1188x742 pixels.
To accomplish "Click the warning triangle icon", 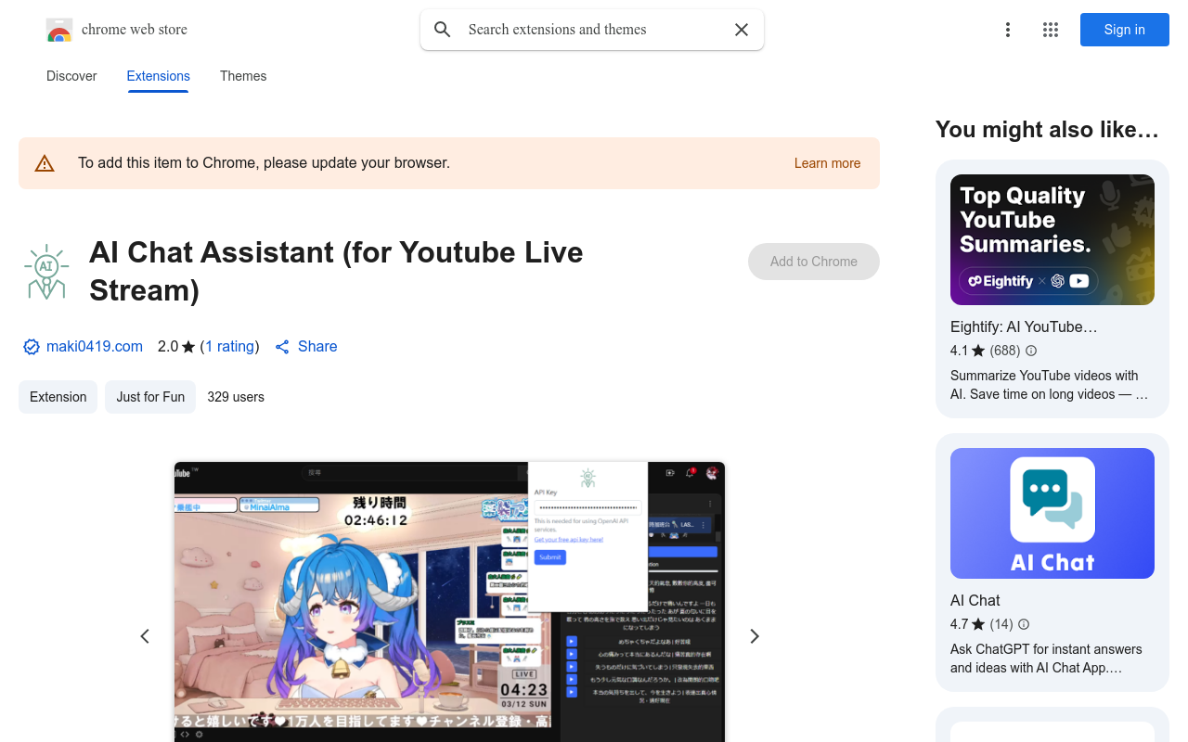I will pyautogui.click(x=45, y=163).
